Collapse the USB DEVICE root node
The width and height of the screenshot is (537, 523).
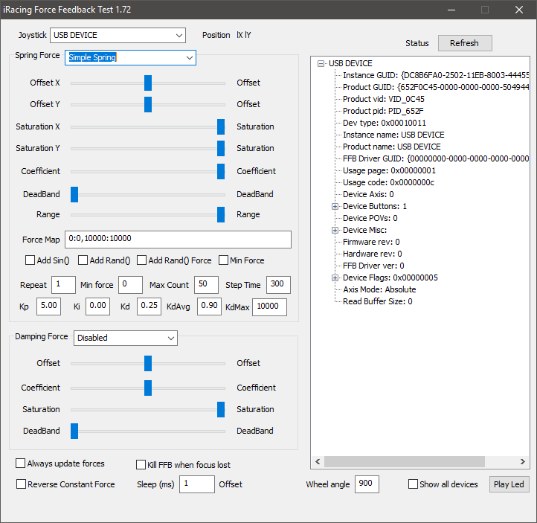[x=321, y=64]
